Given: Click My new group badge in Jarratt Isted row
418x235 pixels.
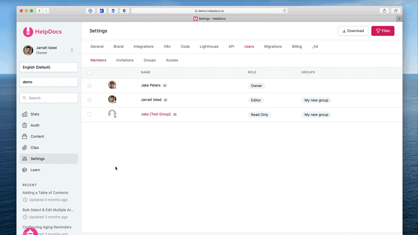Looking at the screenshot, I should (316, 100).
